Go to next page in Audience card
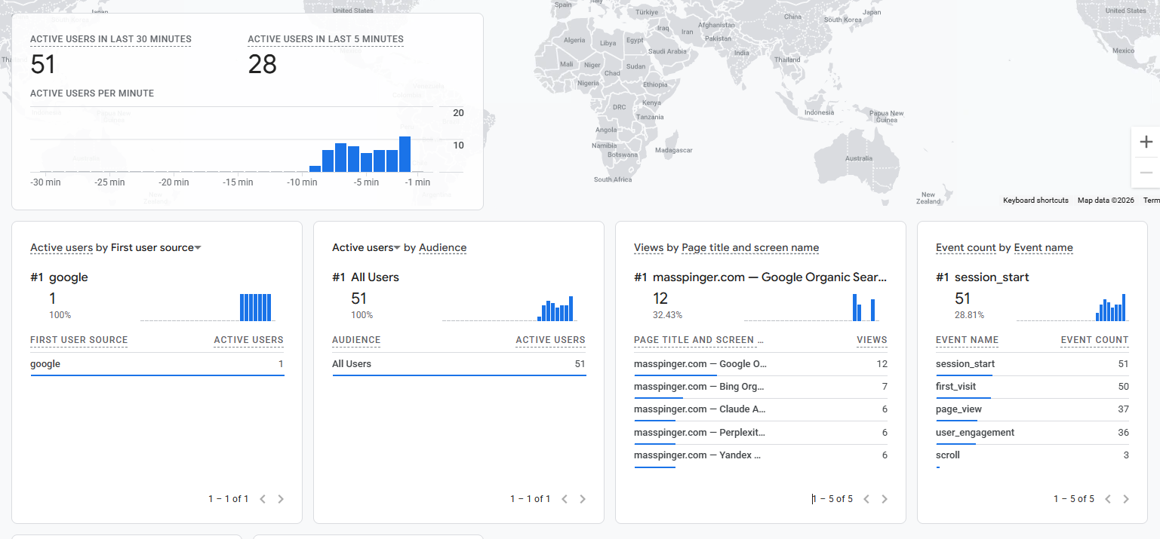1160x539 pixels. pos(583,499)
